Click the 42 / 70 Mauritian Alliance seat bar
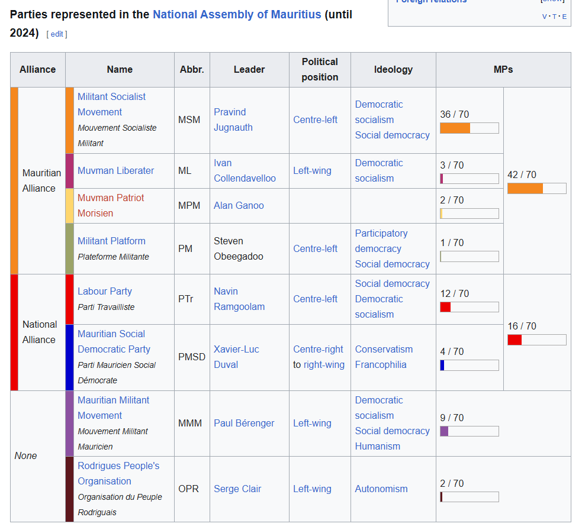 [x=536, y=188]
